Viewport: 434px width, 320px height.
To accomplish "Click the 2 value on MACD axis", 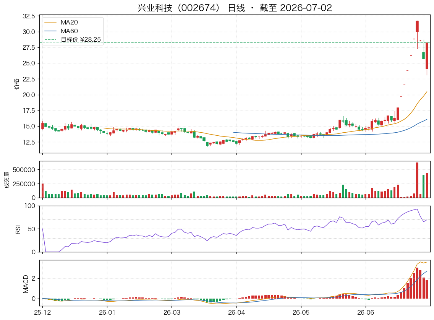I will (x=34, y=278).
